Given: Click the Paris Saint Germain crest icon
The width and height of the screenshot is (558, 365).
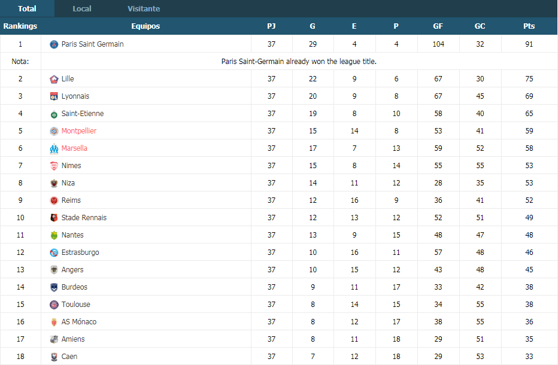Looking at the screenshot, I should pos(54,44).
